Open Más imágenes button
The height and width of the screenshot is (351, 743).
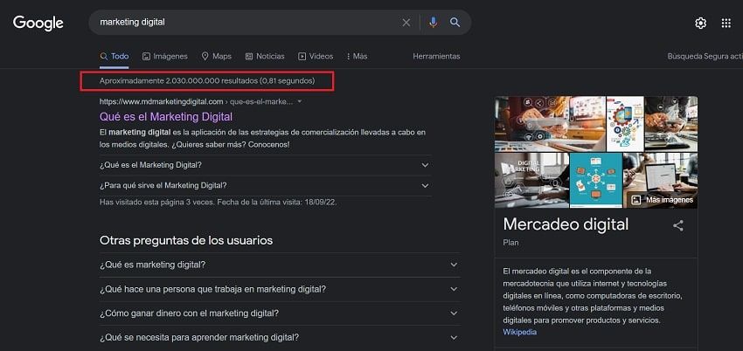point(663,200)
